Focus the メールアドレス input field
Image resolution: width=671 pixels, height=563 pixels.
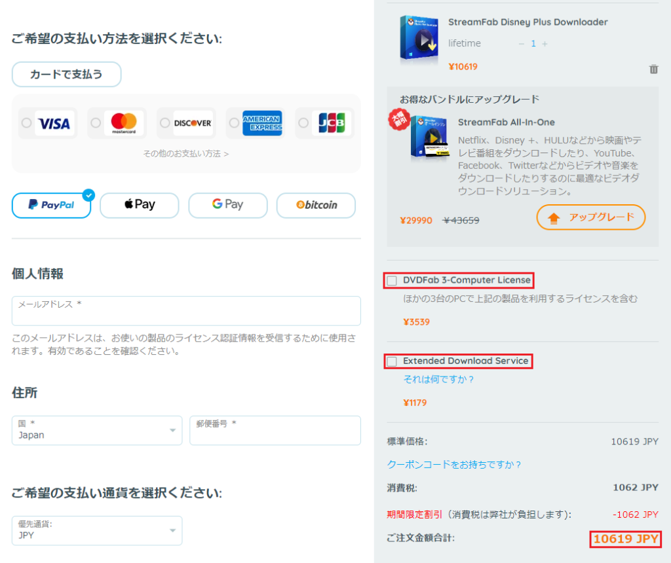[186, 311]
